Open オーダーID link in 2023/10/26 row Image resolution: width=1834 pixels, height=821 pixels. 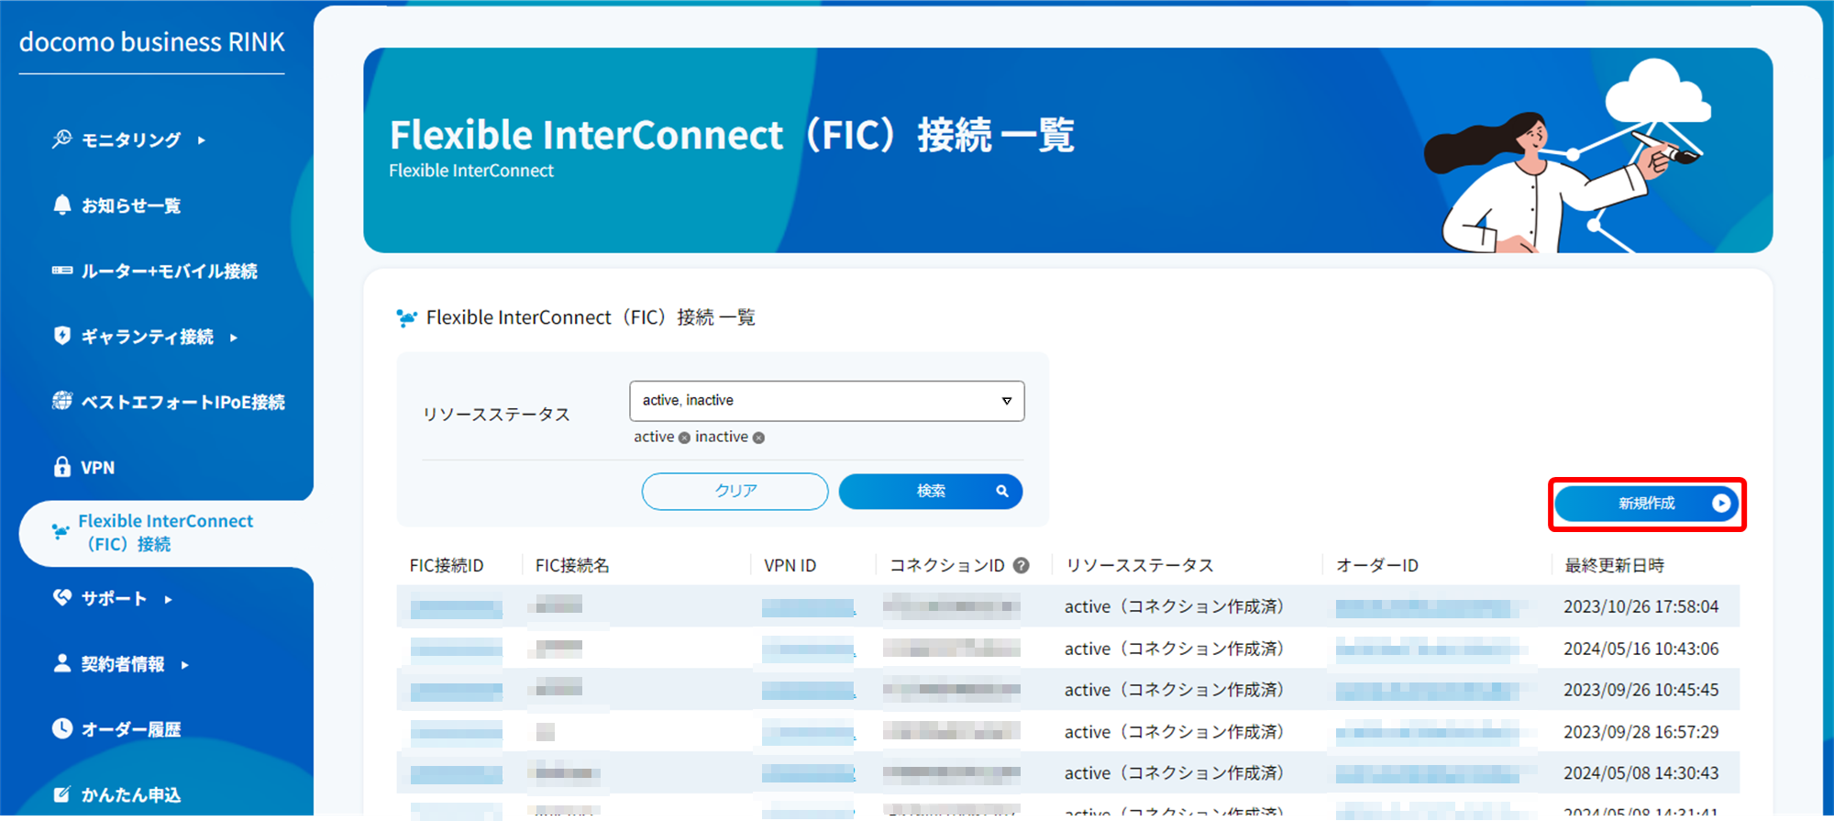pos(1430,607)
